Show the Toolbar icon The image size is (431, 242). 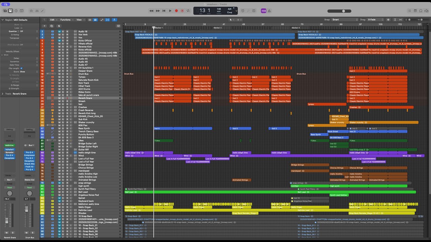pyautogui.click(x=22, y=11)
